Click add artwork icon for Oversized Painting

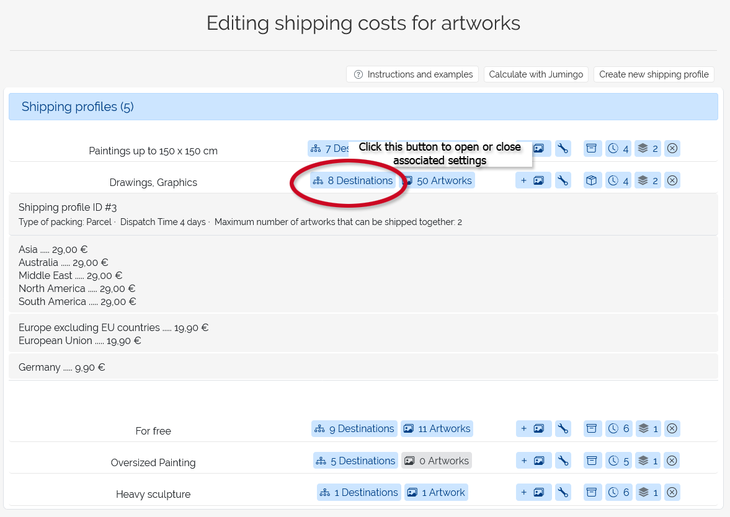[533, 461]
